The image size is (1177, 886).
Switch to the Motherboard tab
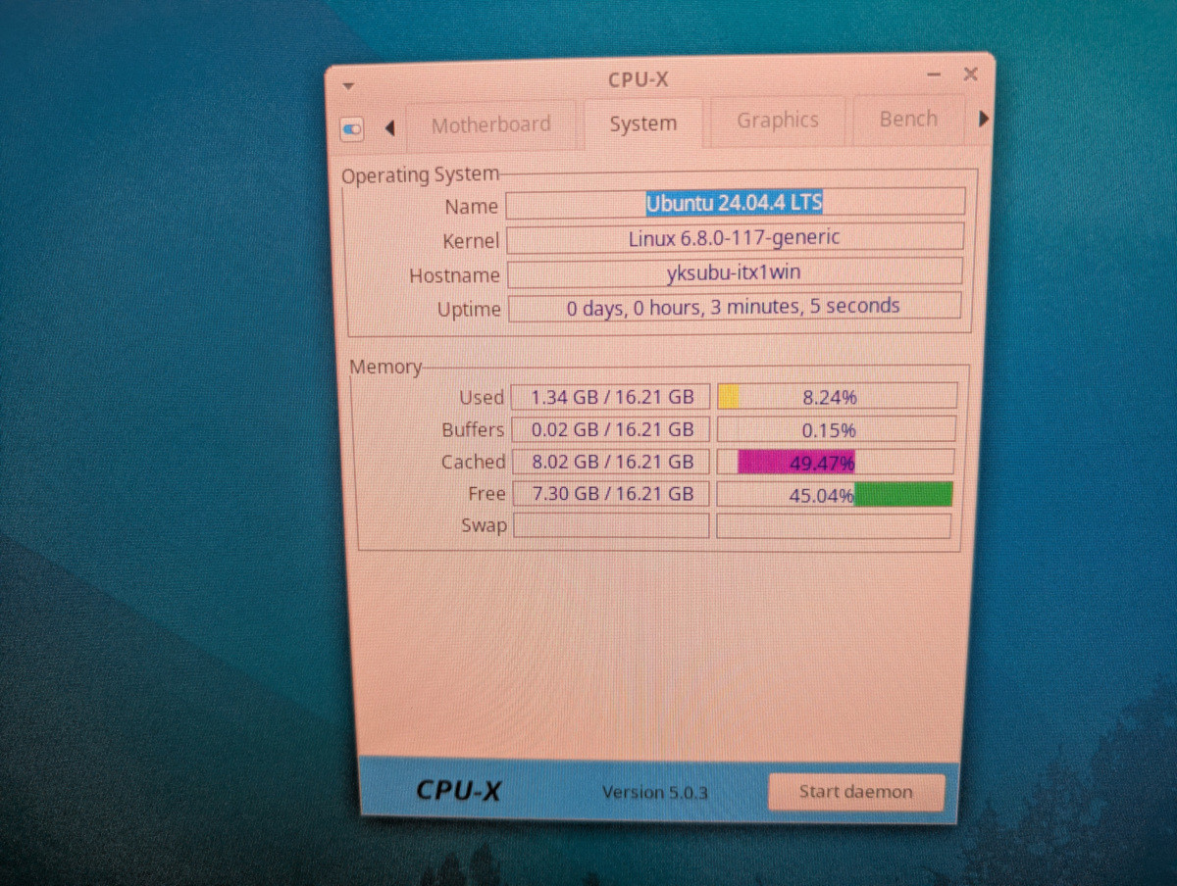(490, 124)
